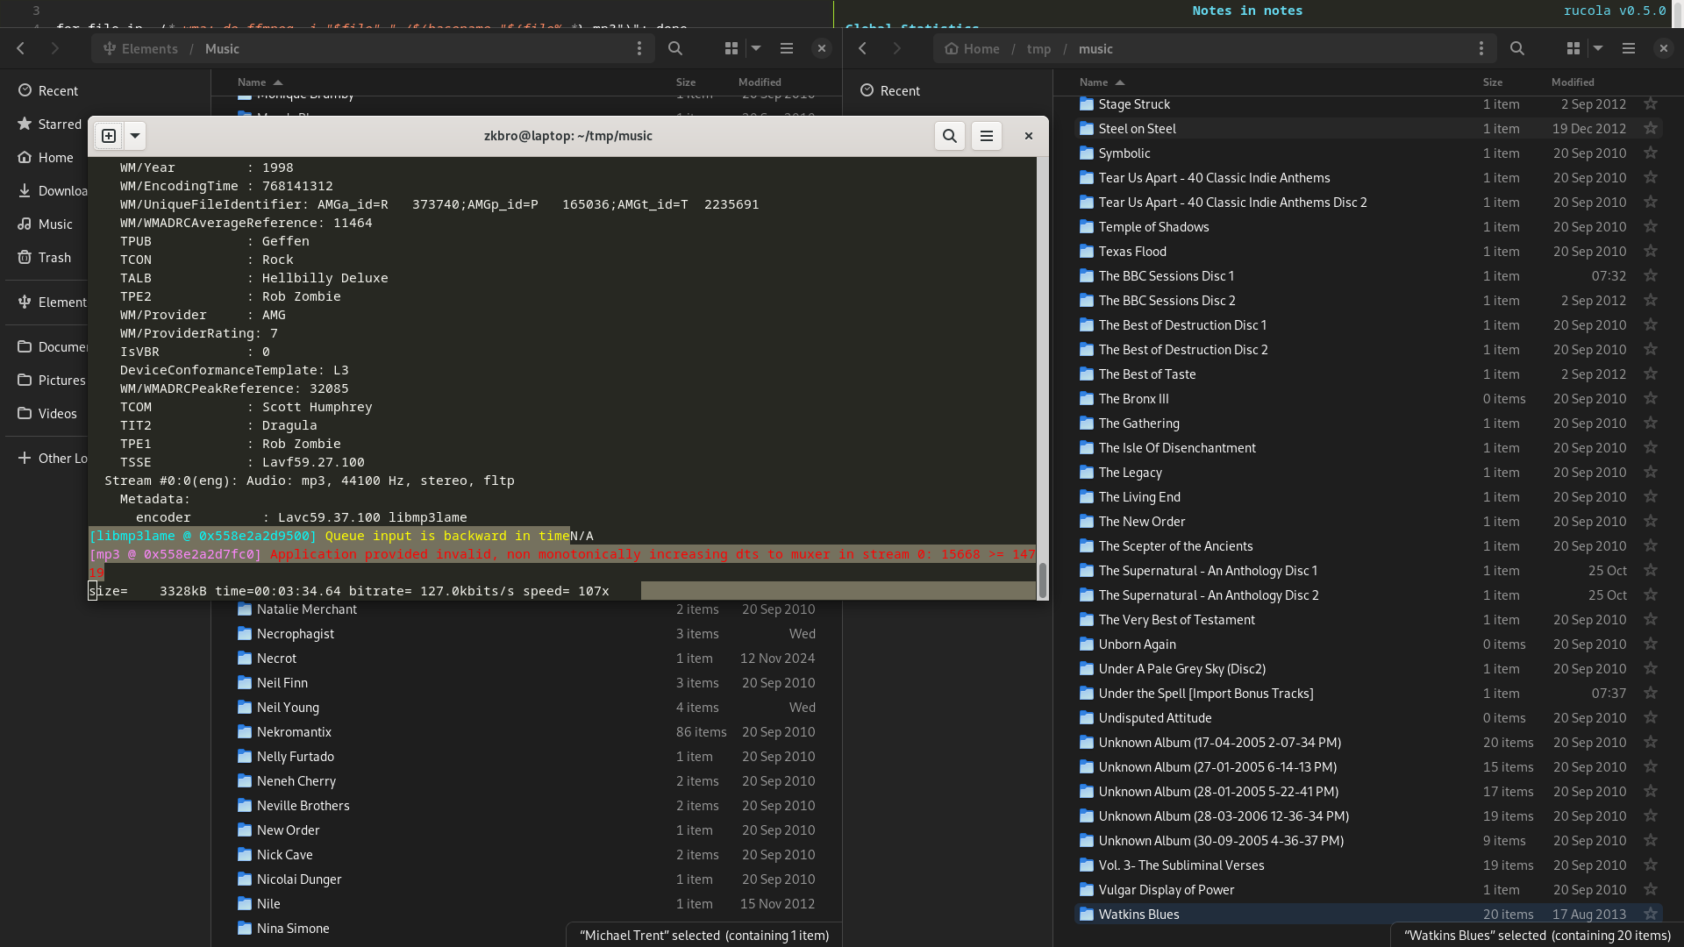
Task: Open new tab in terminal window
Action: coord(109,136)
